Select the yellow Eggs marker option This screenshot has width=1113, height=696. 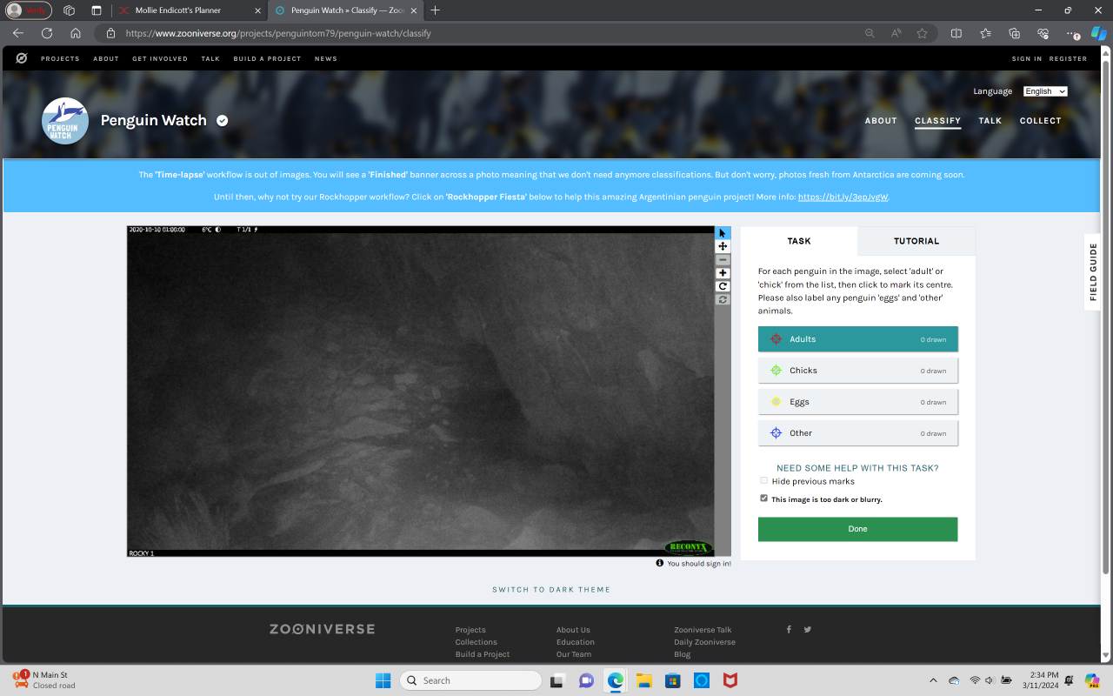click(857, 402)
